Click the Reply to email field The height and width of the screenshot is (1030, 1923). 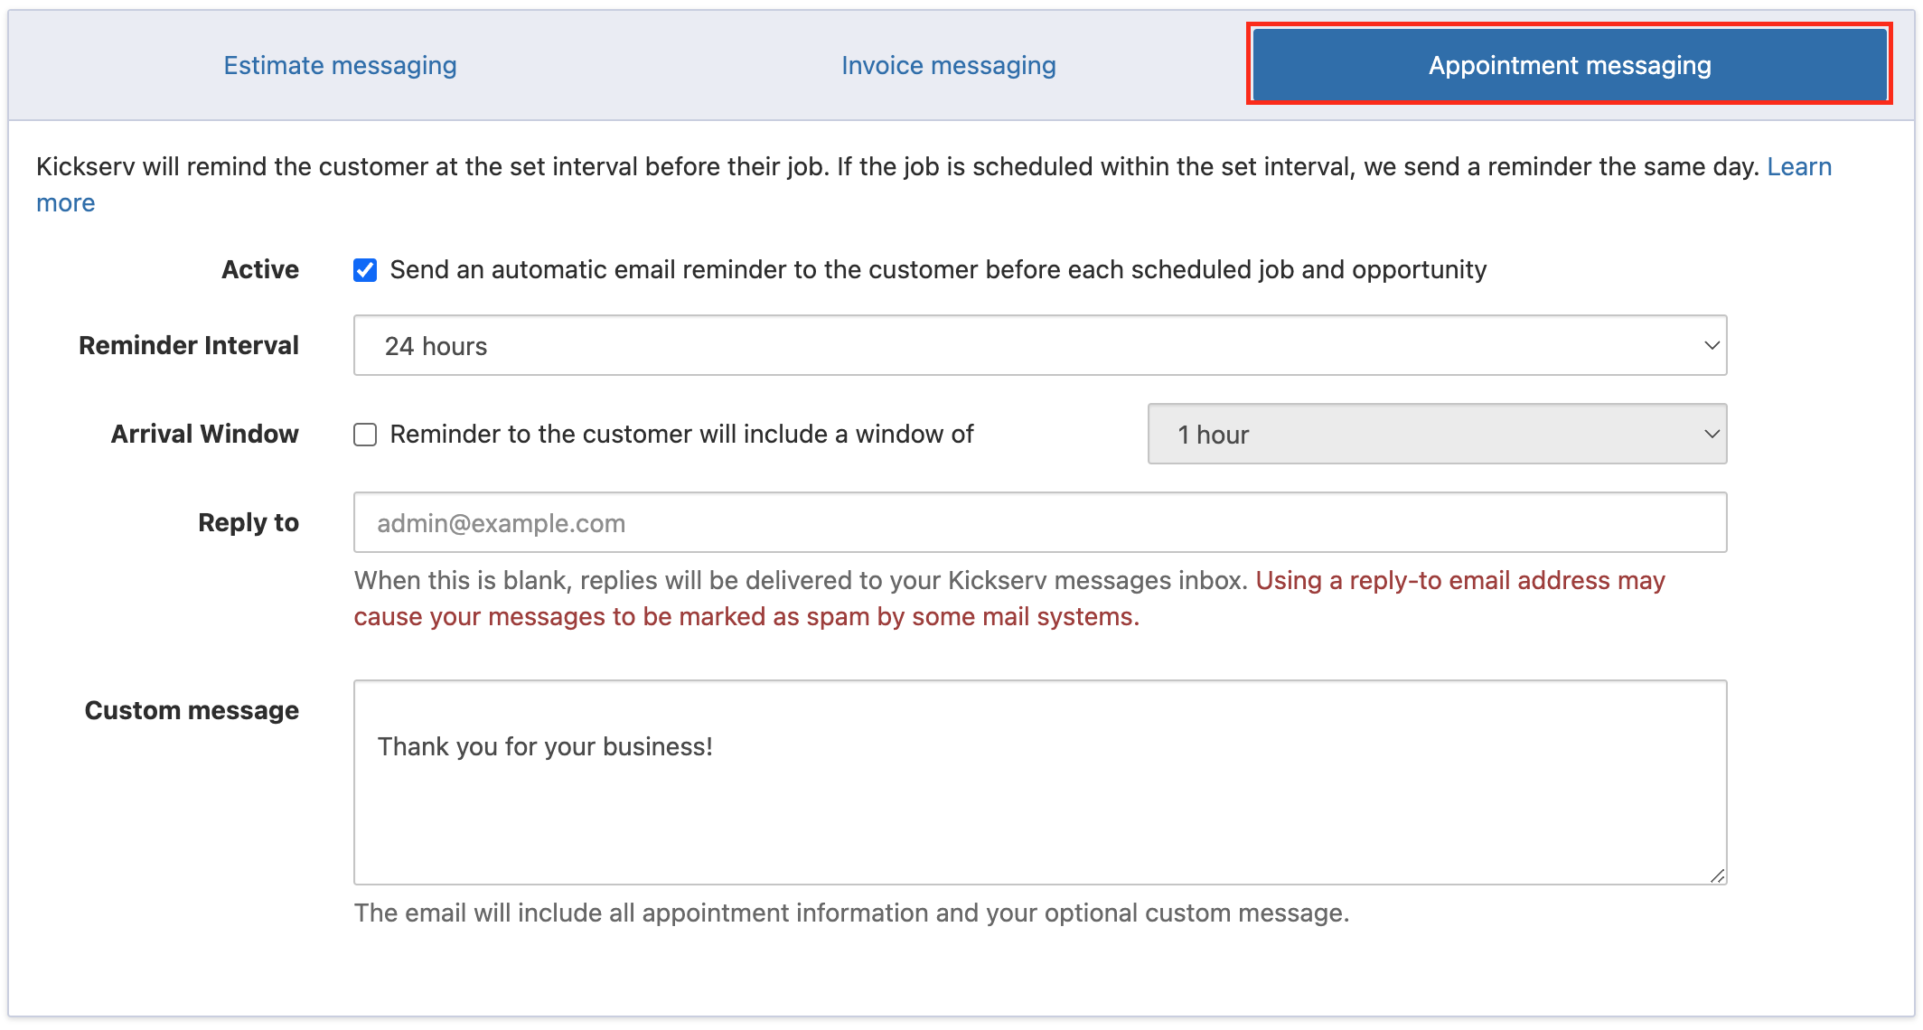coord(1039,523)
